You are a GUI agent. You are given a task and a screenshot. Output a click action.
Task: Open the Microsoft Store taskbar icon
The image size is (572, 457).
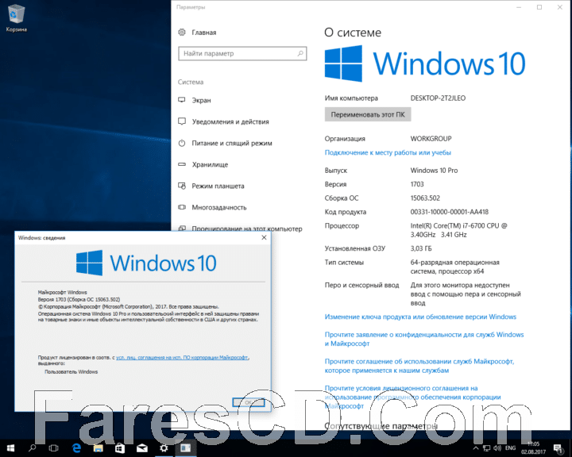click(120, 448)
